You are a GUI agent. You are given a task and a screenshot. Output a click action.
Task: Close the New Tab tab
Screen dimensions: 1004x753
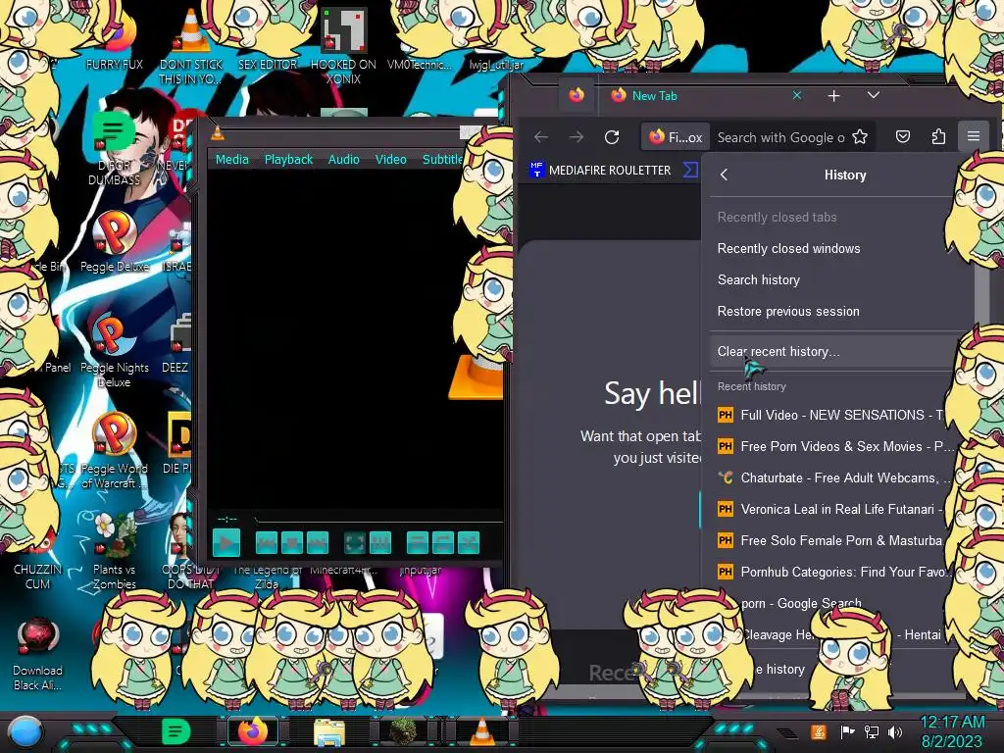point(797,95)
